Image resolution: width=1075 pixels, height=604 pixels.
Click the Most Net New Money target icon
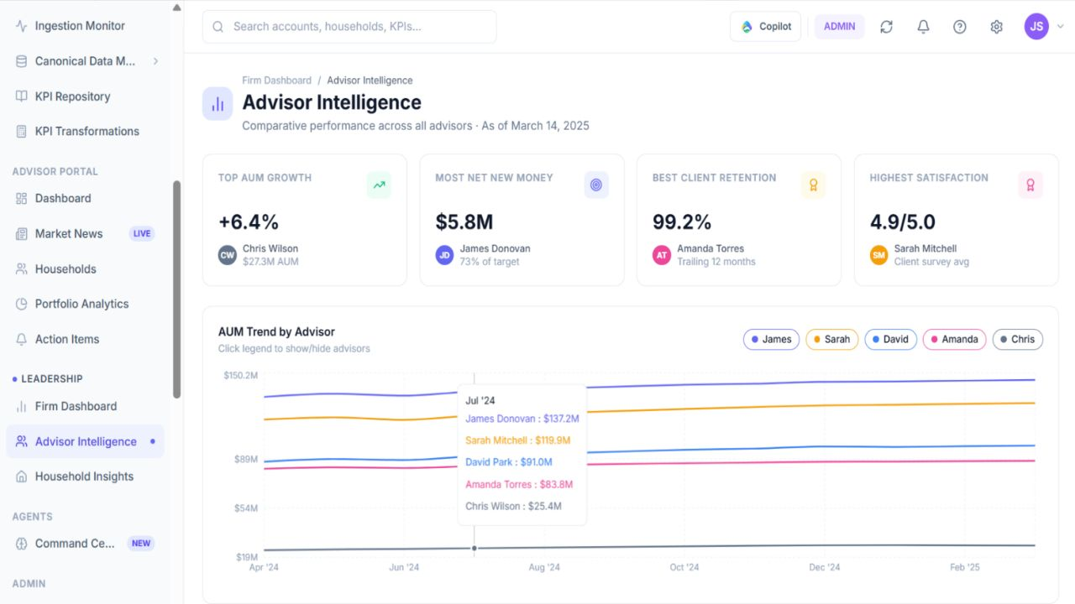click(x=596, y=185)
